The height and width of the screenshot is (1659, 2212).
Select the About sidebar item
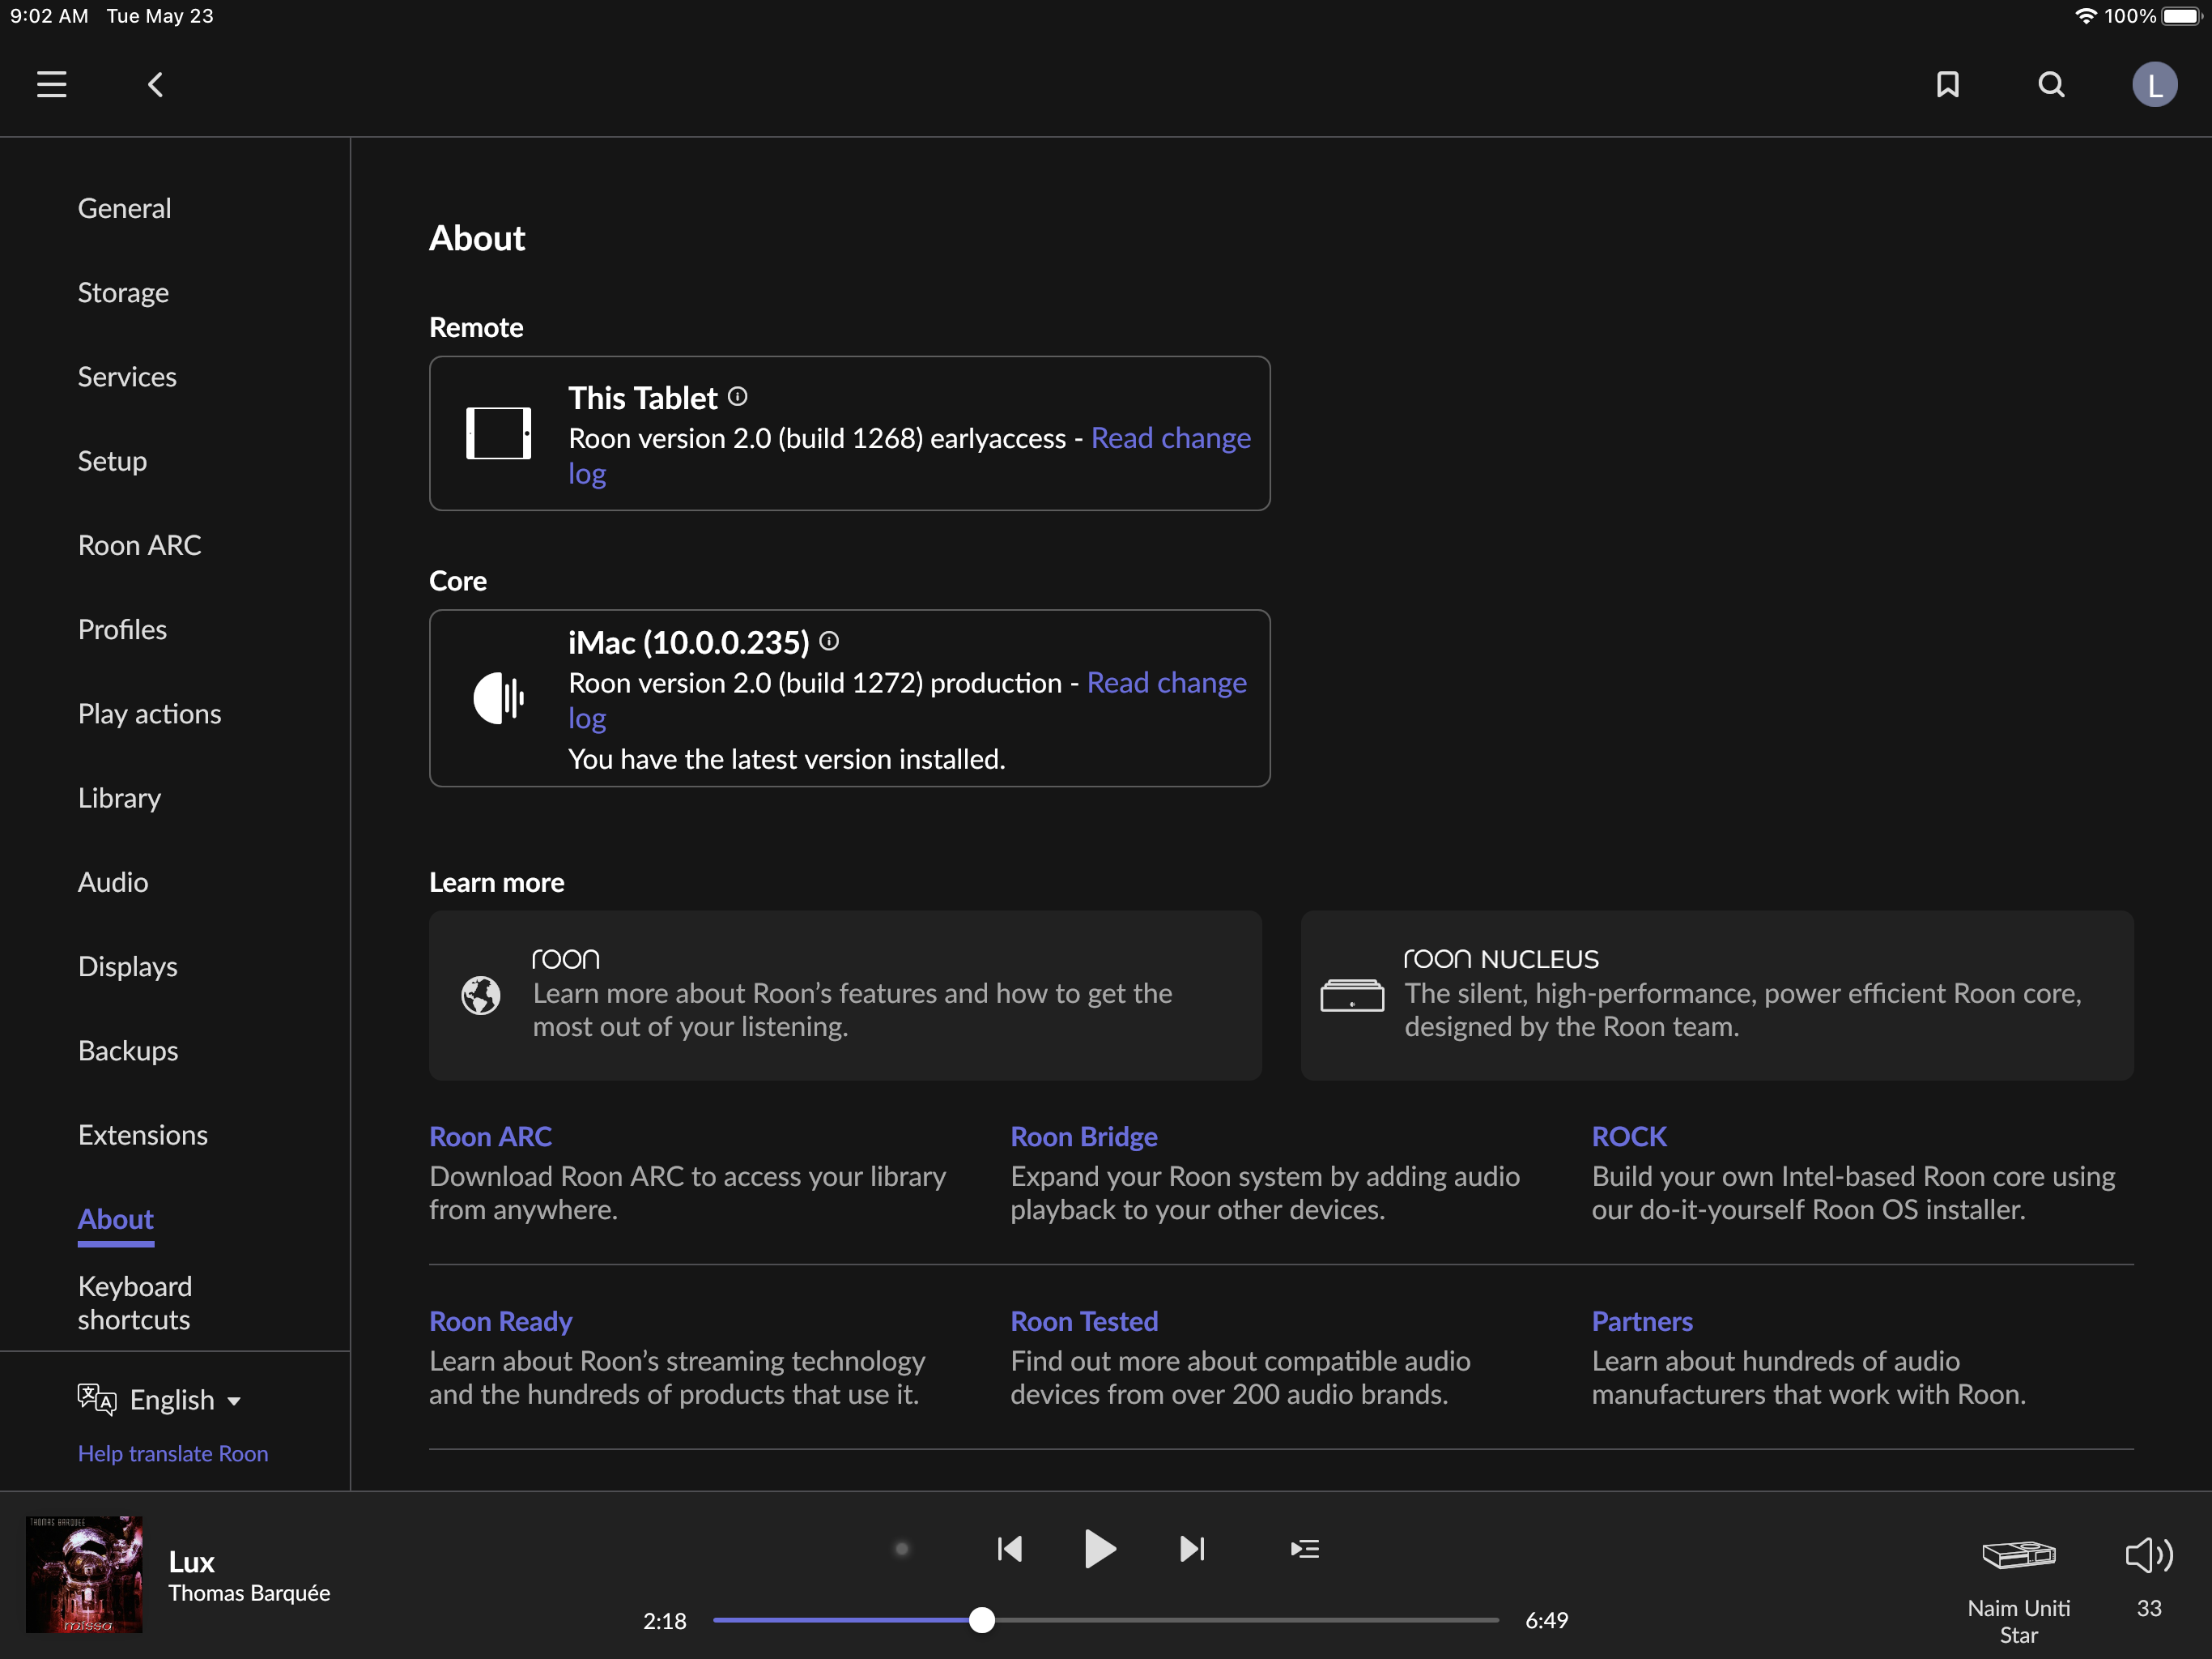click(116, 1219)
